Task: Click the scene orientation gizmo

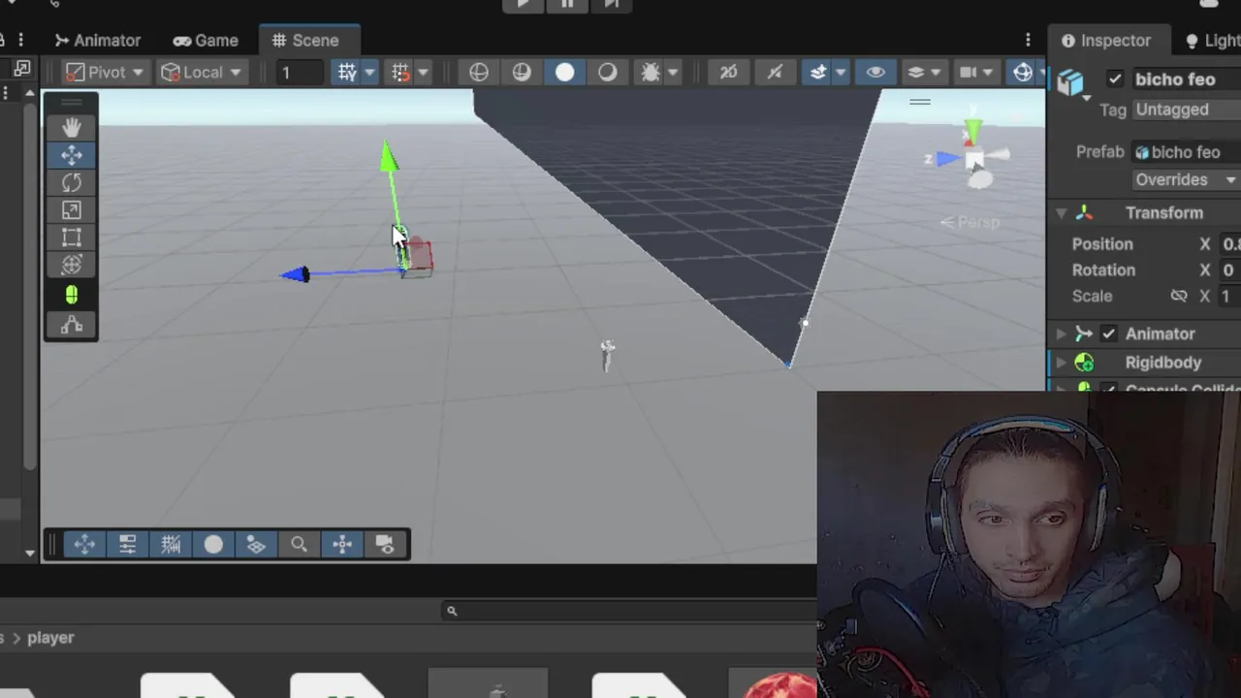Action: click(x=972, y=157)
